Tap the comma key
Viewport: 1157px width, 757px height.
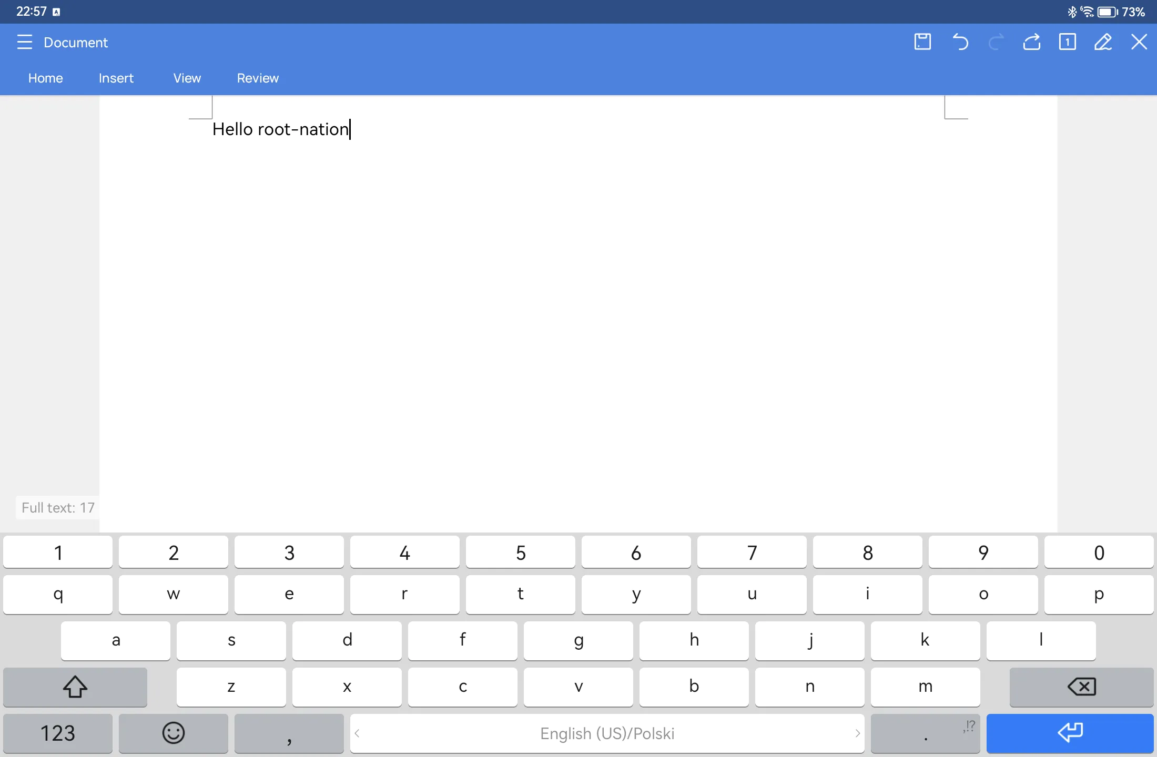click(289, 733)
